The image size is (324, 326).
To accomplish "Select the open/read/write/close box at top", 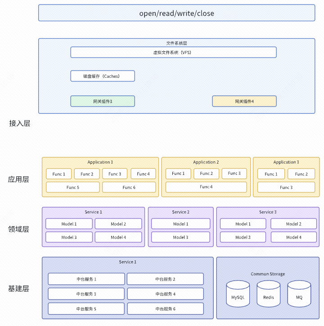I will [x=176, y=13].
